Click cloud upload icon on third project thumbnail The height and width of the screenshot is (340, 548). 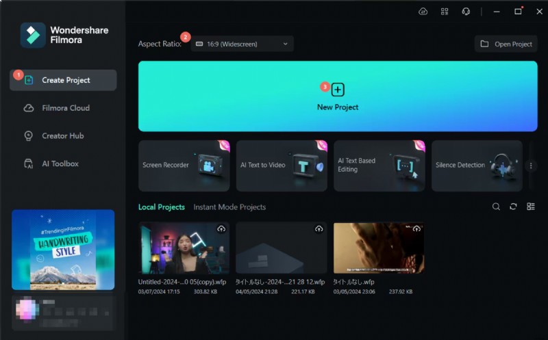click(416, 228)
